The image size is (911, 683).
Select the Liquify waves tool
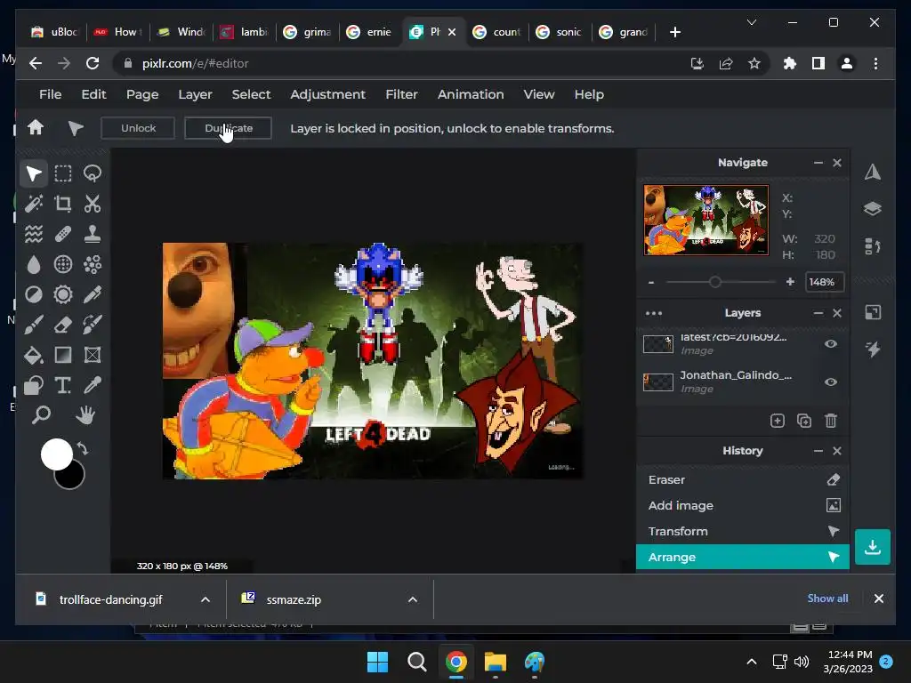pyautogui.click(x=34, y=234)
